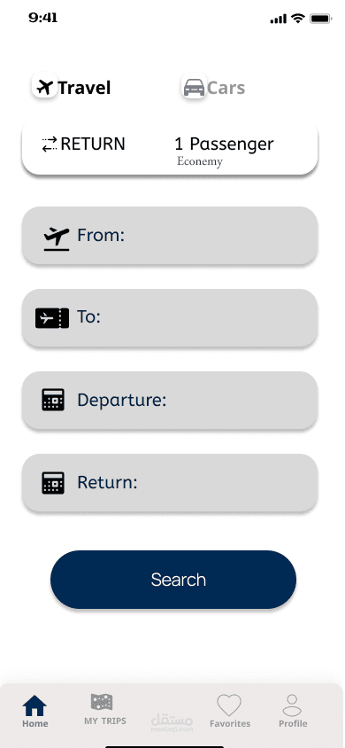Tap the takeoff plane icon in From field
This screenshot has width=345, height=748.
[x=56, y=239]
